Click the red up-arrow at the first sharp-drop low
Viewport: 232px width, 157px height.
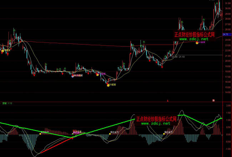coord(34,75)
